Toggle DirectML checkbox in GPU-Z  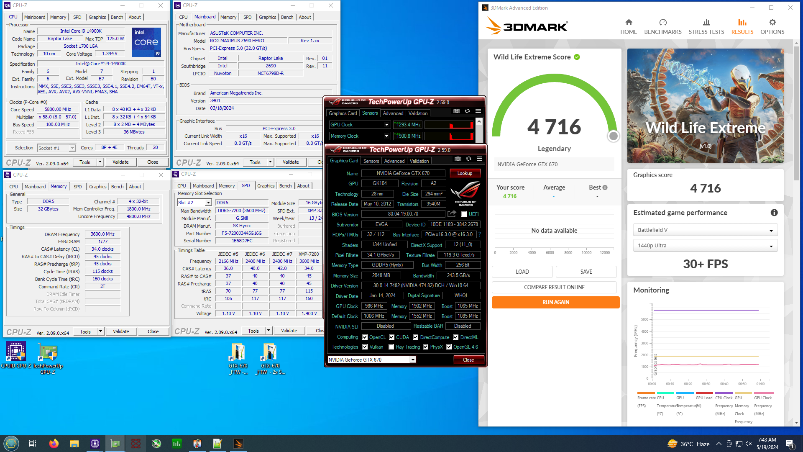456,337
